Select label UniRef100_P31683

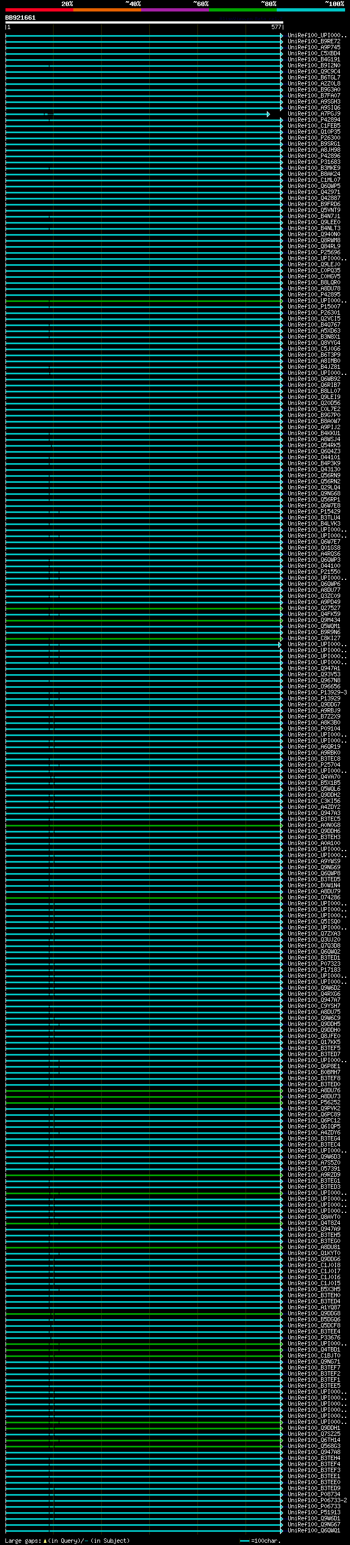(x=313, y=162)
